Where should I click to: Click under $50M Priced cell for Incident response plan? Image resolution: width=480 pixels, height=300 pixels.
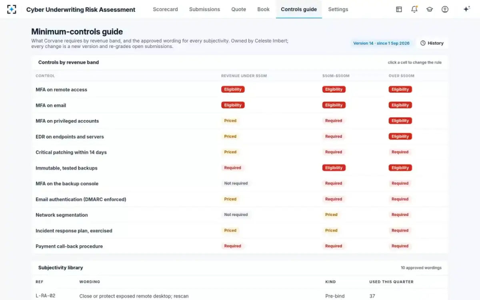[230, 230]
